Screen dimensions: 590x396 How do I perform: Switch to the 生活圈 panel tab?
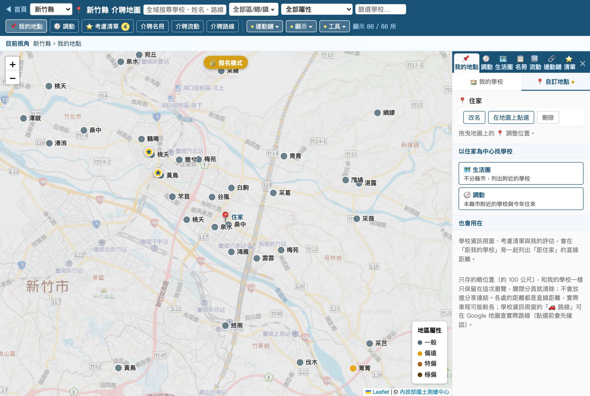coord(504,63)
